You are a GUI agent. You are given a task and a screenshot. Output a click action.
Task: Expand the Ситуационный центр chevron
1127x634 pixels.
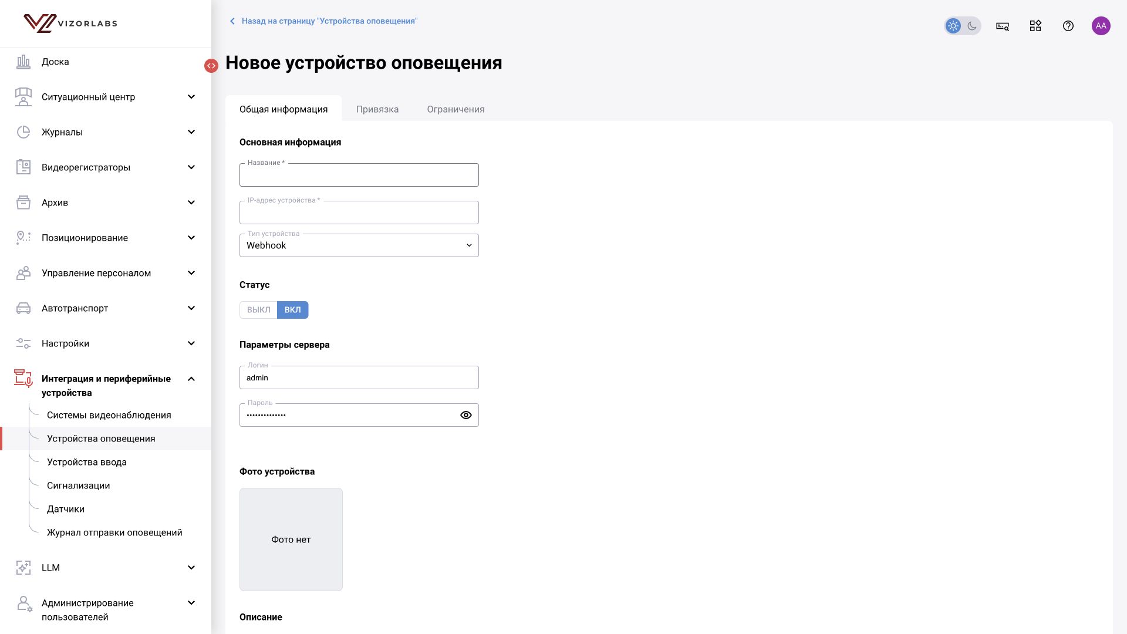(191, 97)
